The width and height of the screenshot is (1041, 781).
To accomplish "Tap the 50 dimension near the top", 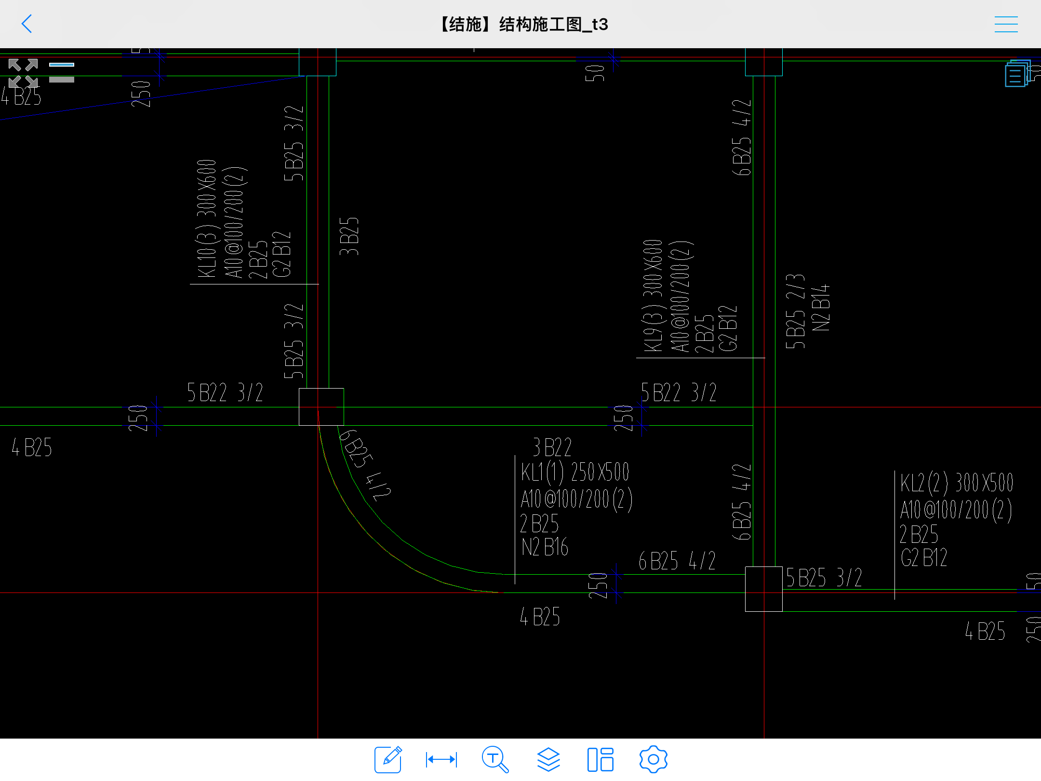I will (x=595, y=73).
